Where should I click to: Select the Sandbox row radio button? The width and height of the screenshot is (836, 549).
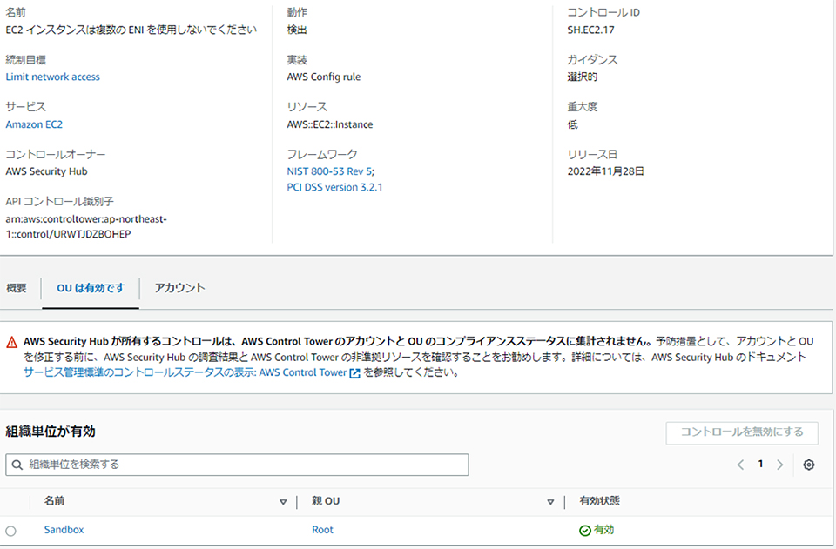10,531
